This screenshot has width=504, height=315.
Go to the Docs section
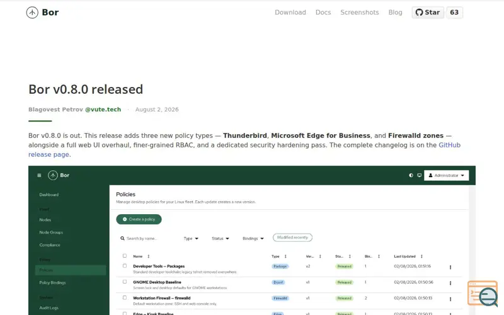[323, 13]
